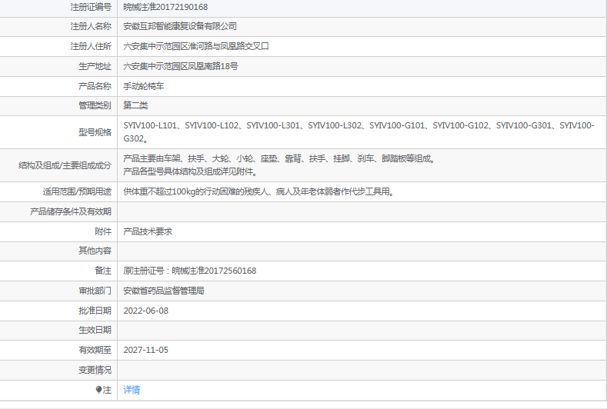Screen dimensions: 607x409
Task: Click the 产品名称 label
Action: pos(95,86)
